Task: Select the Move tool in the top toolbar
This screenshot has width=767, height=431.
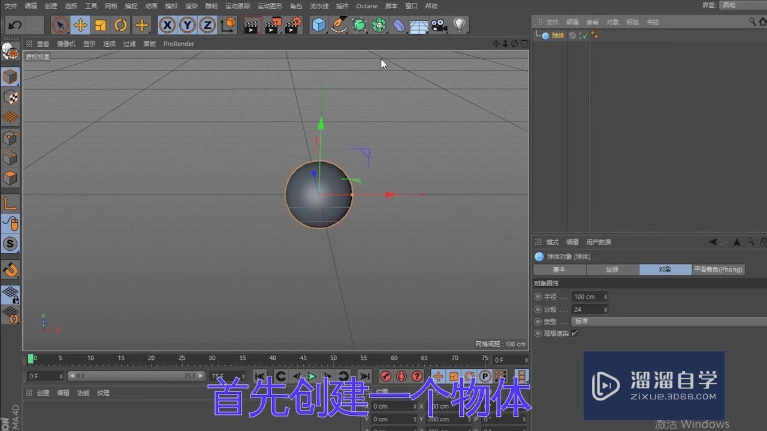Action: point(80,25)
